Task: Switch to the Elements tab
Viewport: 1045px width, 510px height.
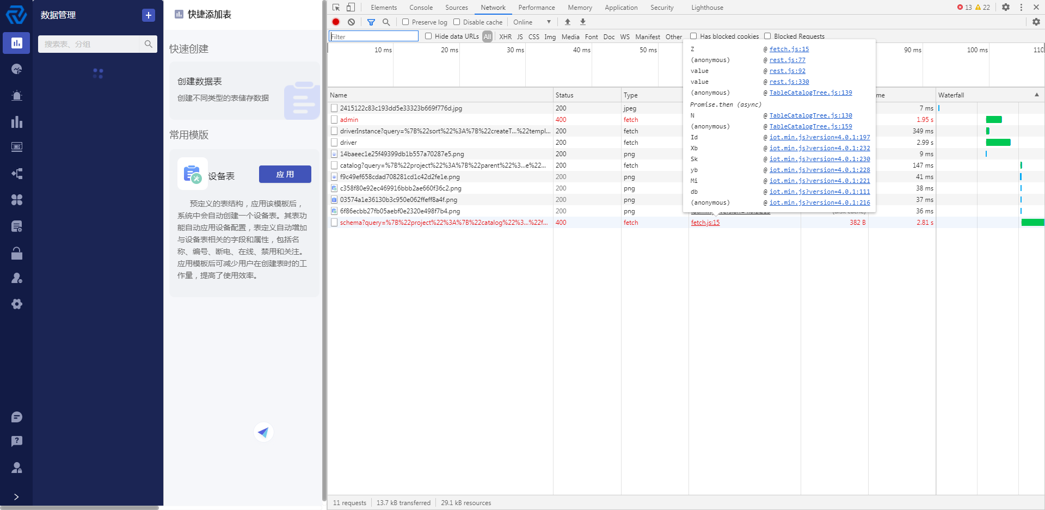Action: point(384,8)
